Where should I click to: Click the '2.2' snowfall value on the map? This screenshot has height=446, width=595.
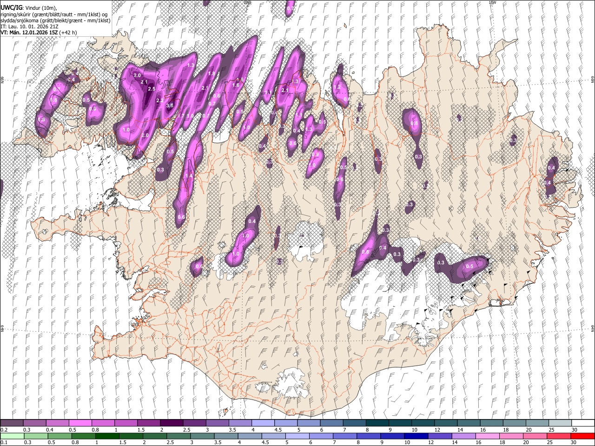click(x=160, y=100)
